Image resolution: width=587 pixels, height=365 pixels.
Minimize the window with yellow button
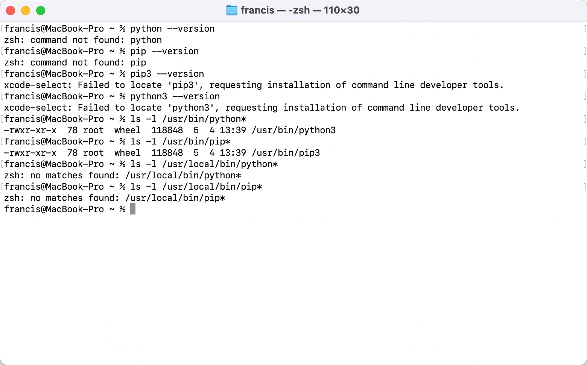point(26,11)
